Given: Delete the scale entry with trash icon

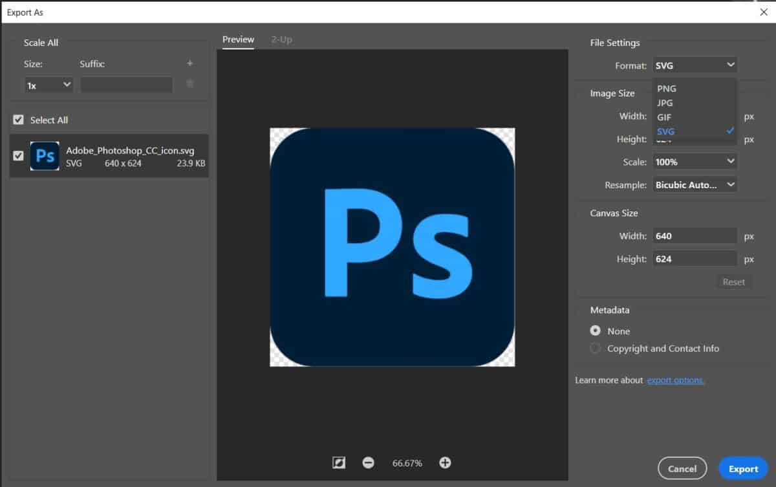Looking at the screenshot, I should tap(189, 84).
